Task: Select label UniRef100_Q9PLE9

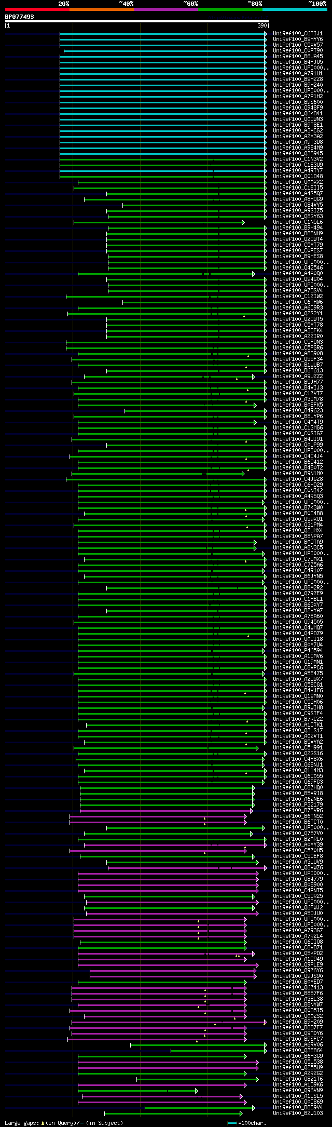Action: pyautogui.click(x=298, y=965)
